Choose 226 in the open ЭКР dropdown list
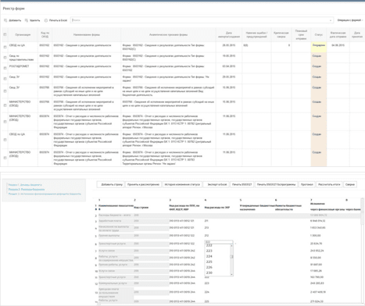This screenshot has width=365, height=306. tap(209, 267)
